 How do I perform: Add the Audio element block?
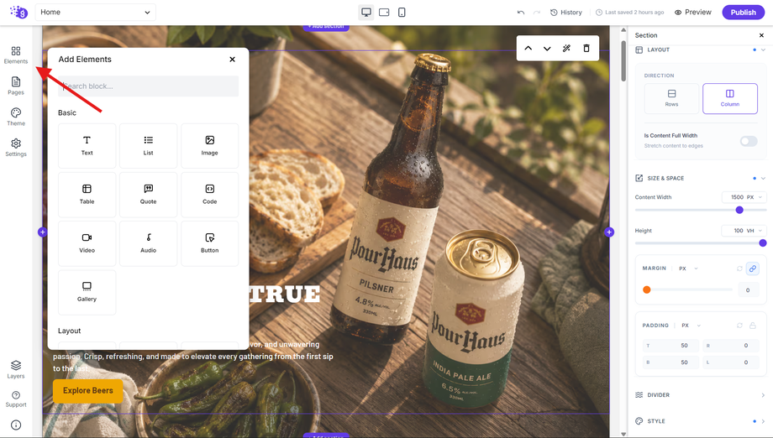click(149, 243)
